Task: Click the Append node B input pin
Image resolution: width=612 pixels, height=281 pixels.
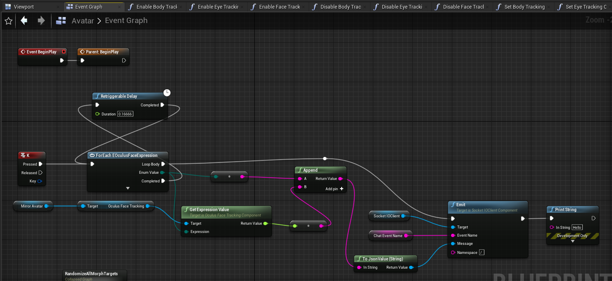Action: click(x=299, y=187)
